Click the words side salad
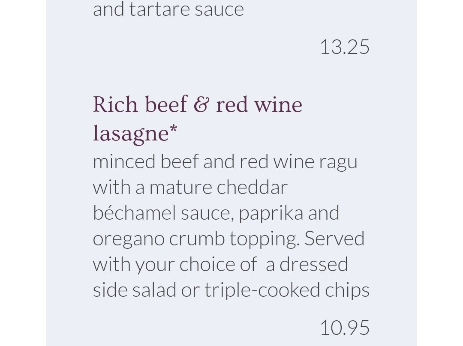463x346 pixels. pyautogui.click(x=135, y=290)
